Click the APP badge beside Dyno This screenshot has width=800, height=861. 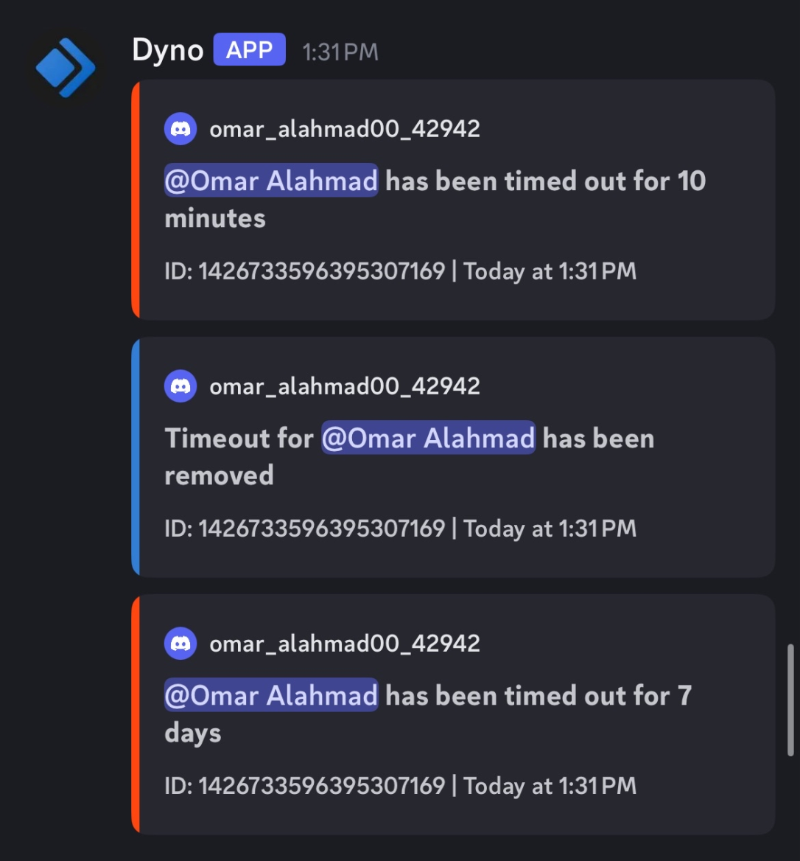(x=249, y=50)
